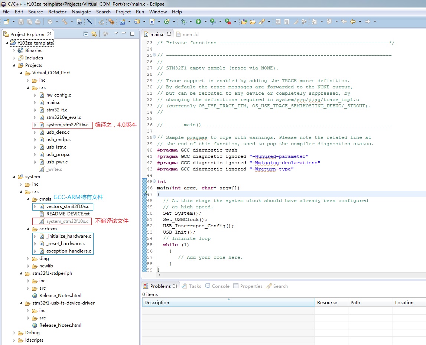Minimize the Project Explorer panel
This screenshot has height=345, width=426.
(124, 33)
